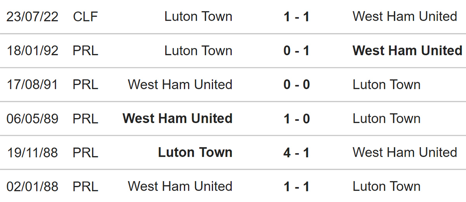
Task: Select the date 17/08/91
Action: point(32,85)
